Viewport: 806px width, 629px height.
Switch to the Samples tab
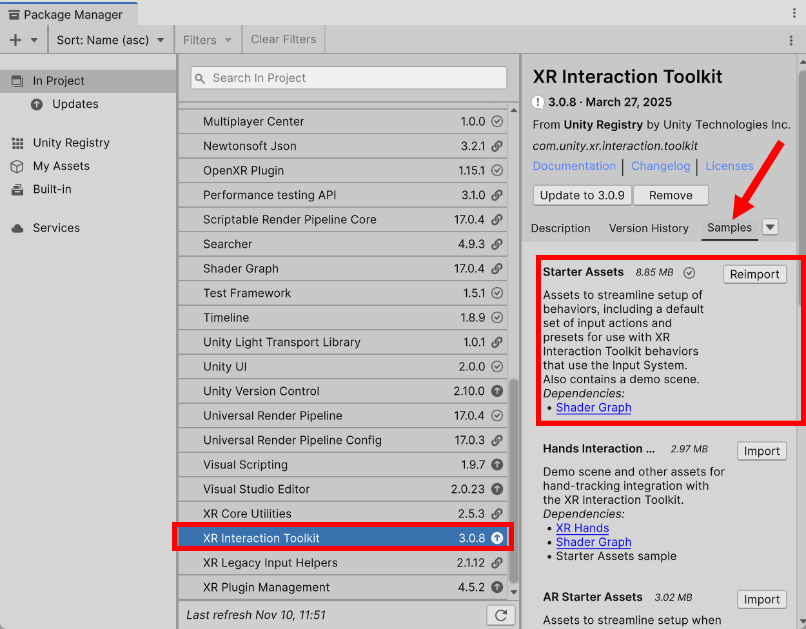(729, 228)
